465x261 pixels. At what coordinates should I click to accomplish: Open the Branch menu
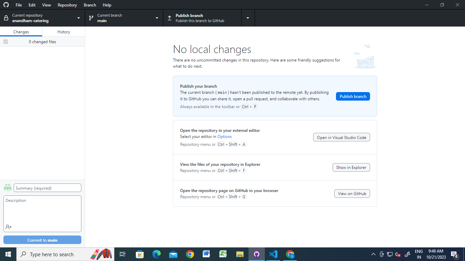pos(90,5)
